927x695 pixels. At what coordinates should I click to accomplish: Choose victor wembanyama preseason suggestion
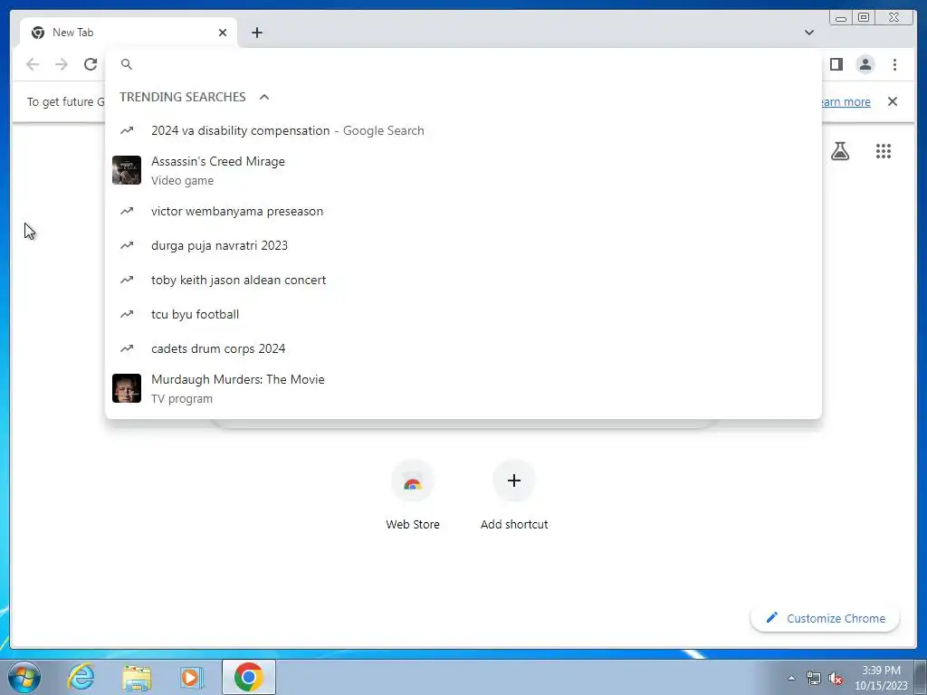coord(463,211)
